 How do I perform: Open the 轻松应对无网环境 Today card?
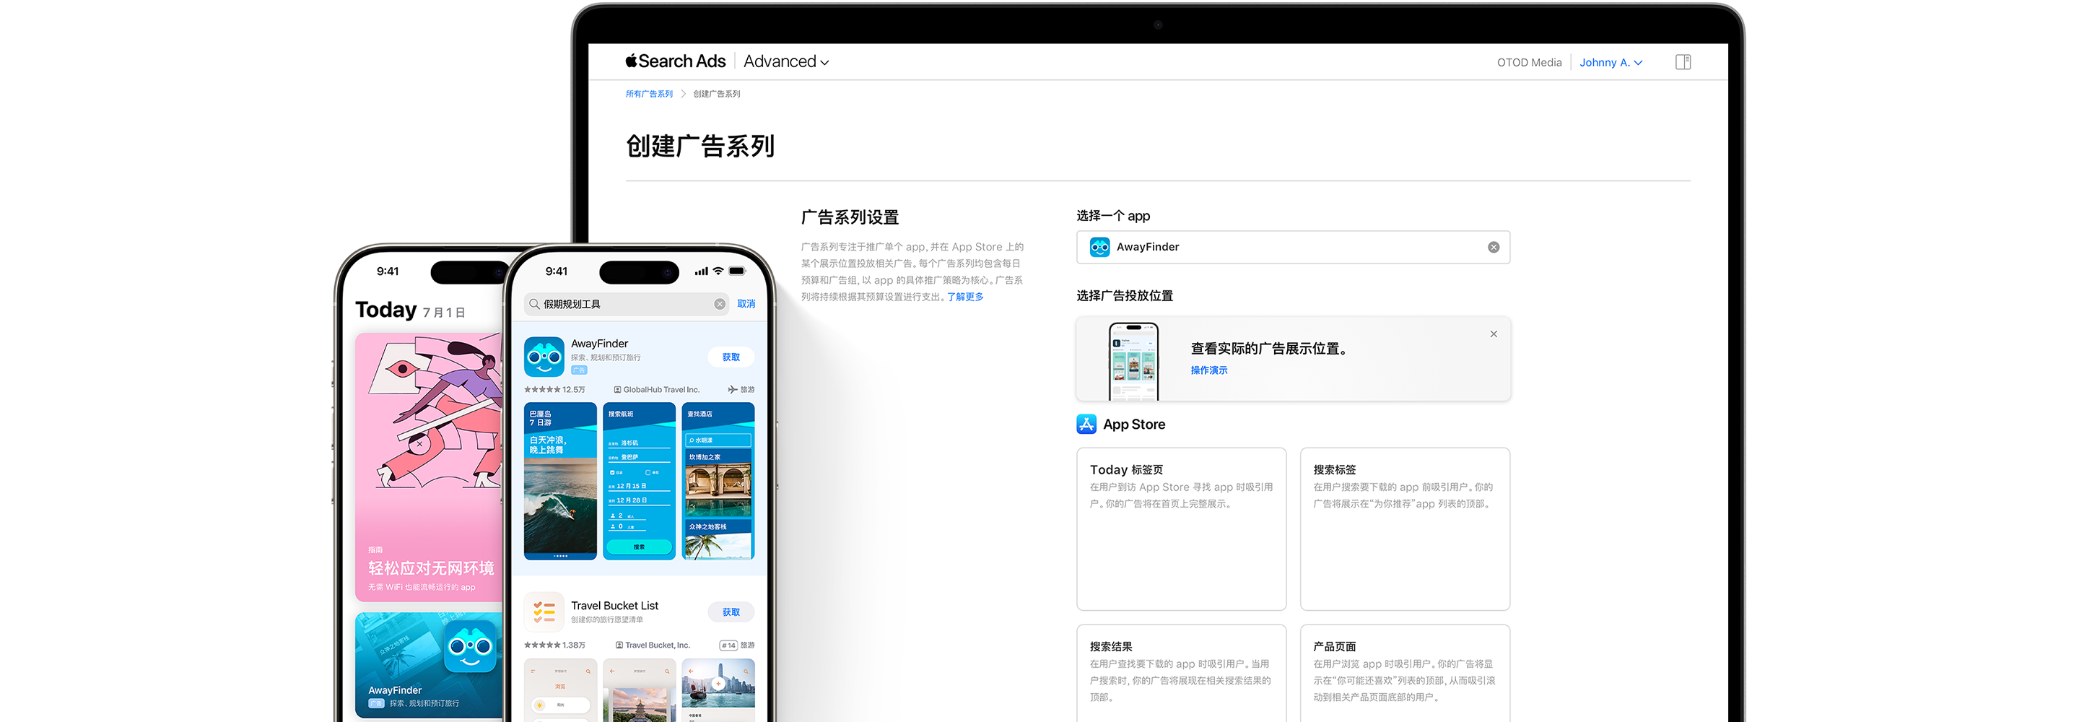[x=429, y=468]
